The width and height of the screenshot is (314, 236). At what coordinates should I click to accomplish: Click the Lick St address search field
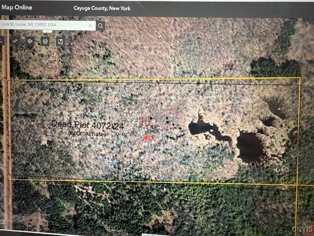click(x=44, y=25)
